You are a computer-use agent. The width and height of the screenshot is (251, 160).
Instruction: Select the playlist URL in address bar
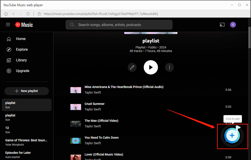(101, 14)
